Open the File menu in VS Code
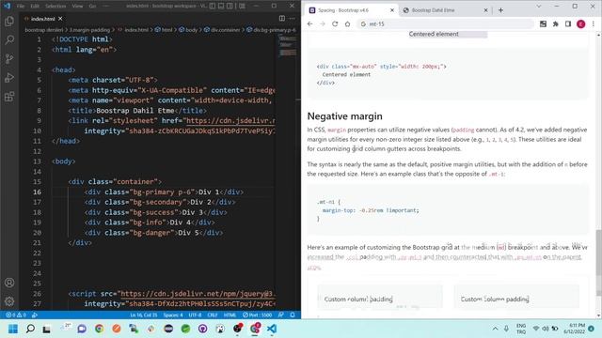This screenshot has height=338, width=602. 21,7
